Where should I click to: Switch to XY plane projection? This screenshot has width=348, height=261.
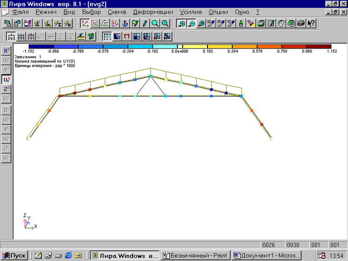105,23
